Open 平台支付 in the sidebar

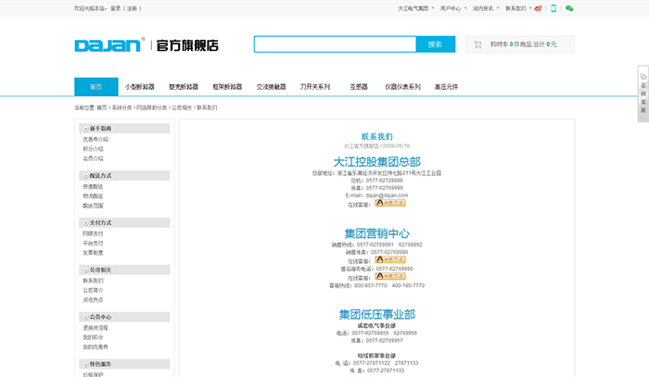[93, 243]
